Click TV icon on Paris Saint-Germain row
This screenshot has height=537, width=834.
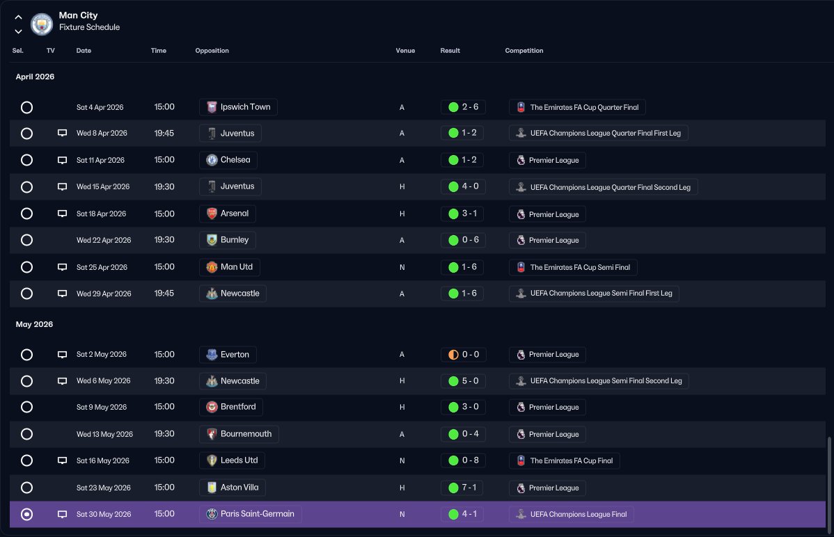[62, 514]
